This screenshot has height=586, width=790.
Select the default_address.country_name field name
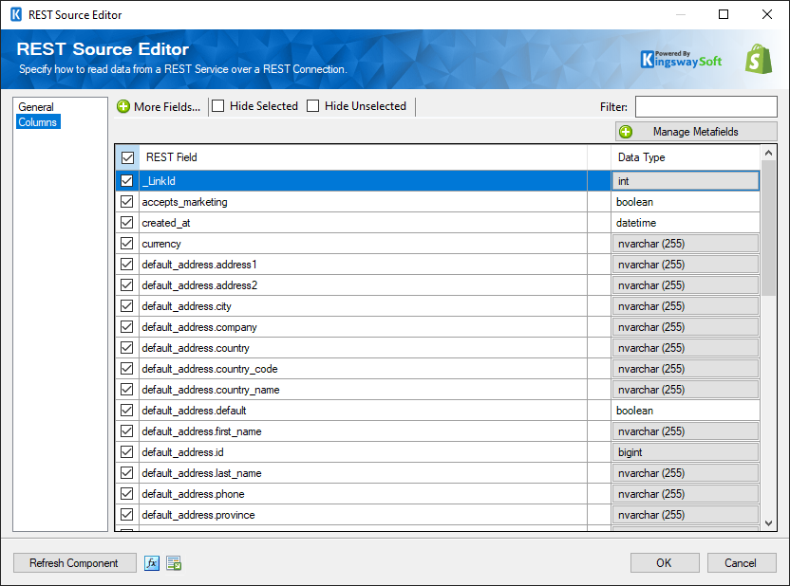point(211,390)
